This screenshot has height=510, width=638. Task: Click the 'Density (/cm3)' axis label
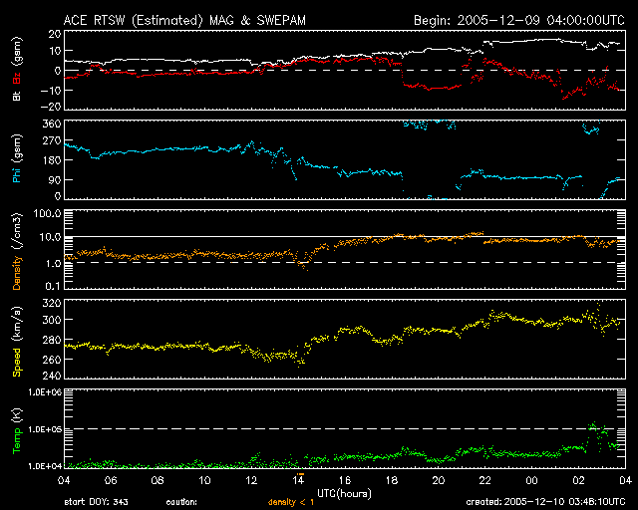click(x=17, y=251)
